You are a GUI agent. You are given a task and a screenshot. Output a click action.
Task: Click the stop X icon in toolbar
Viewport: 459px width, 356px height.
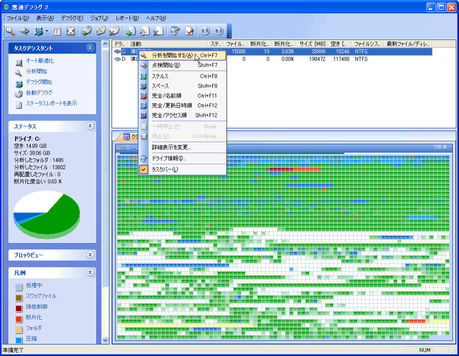[x=71, y=31]
